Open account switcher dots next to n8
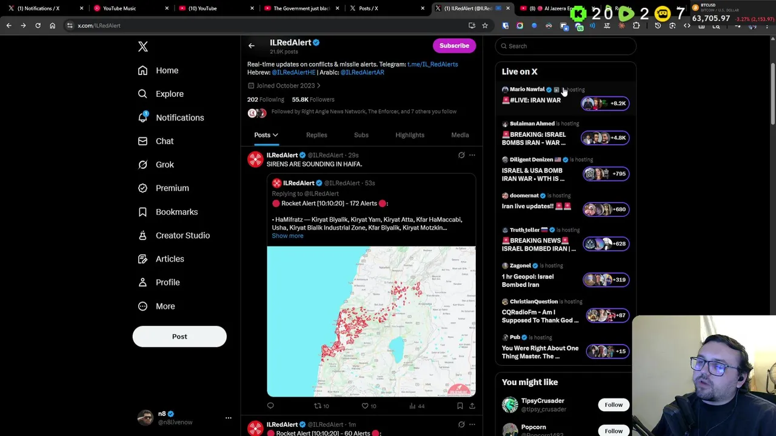 229,418
